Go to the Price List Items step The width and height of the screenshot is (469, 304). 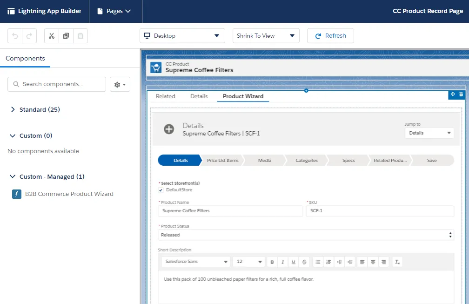pyautogui.click(x=222, y=160)
